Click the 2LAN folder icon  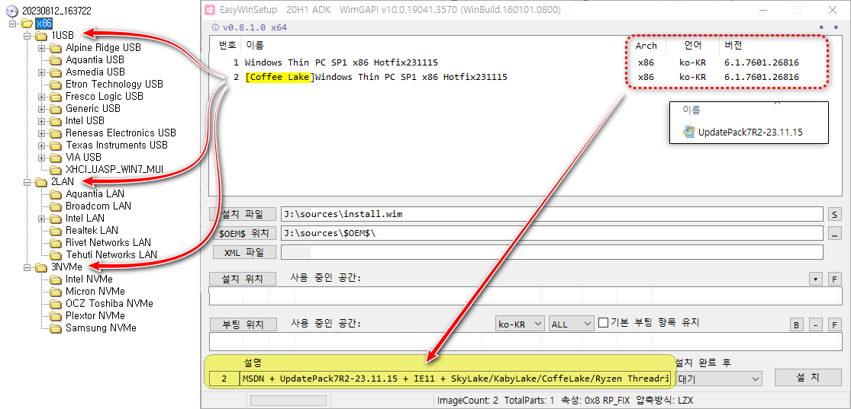point(42,181)
